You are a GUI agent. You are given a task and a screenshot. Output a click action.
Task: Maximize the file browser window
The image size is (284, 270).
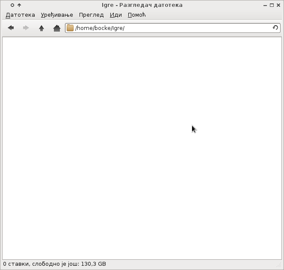pos(272,5)
